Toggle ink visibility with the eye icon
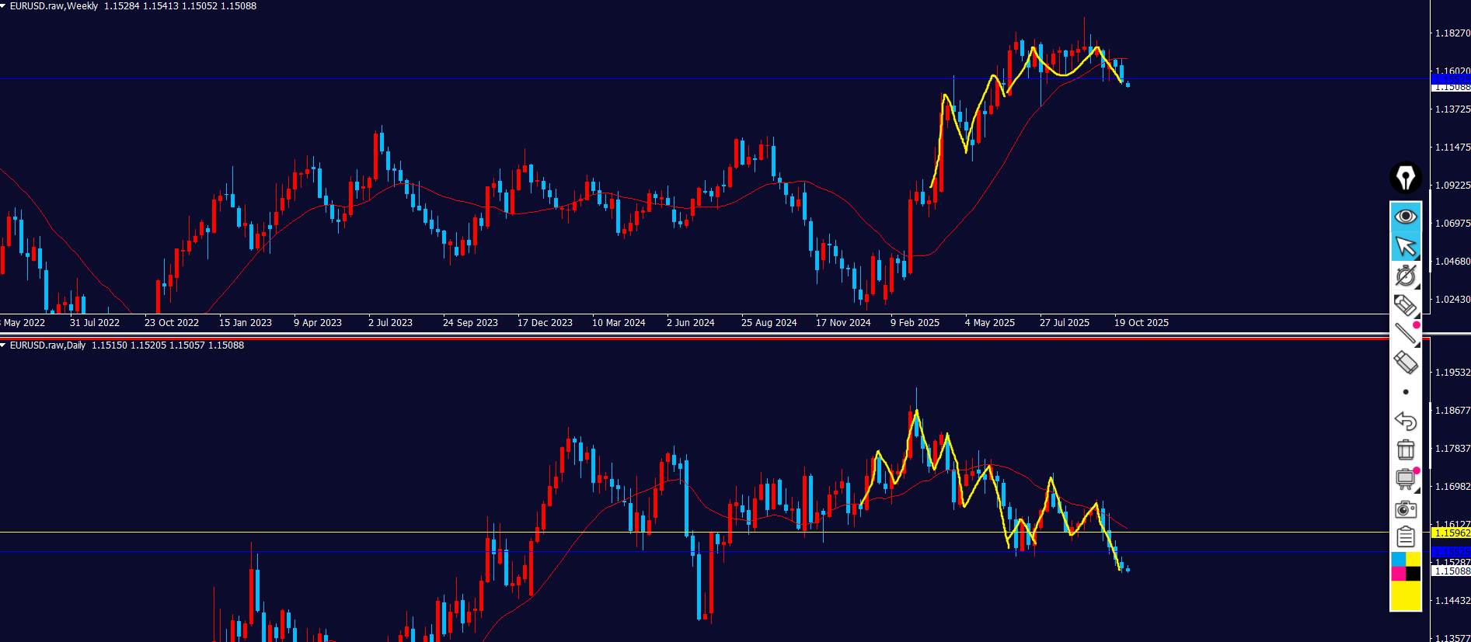The height and width of the screenshot is (642, 1471). point(1405,217)
